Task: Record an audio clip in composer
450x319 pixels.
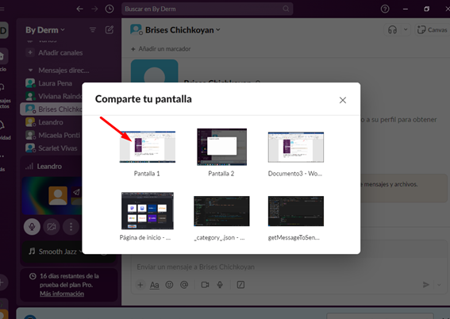Action: coord(220,285)
